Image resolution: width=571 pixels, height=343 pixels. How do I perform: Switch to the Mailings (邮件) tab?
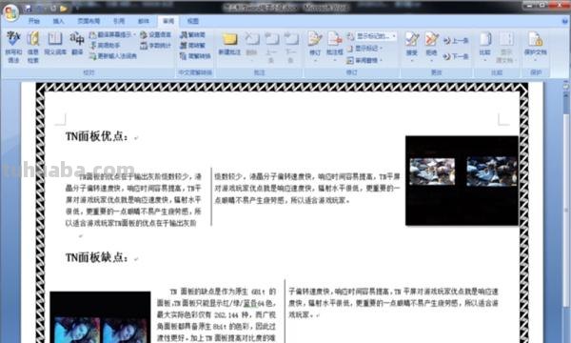(144, 21)
